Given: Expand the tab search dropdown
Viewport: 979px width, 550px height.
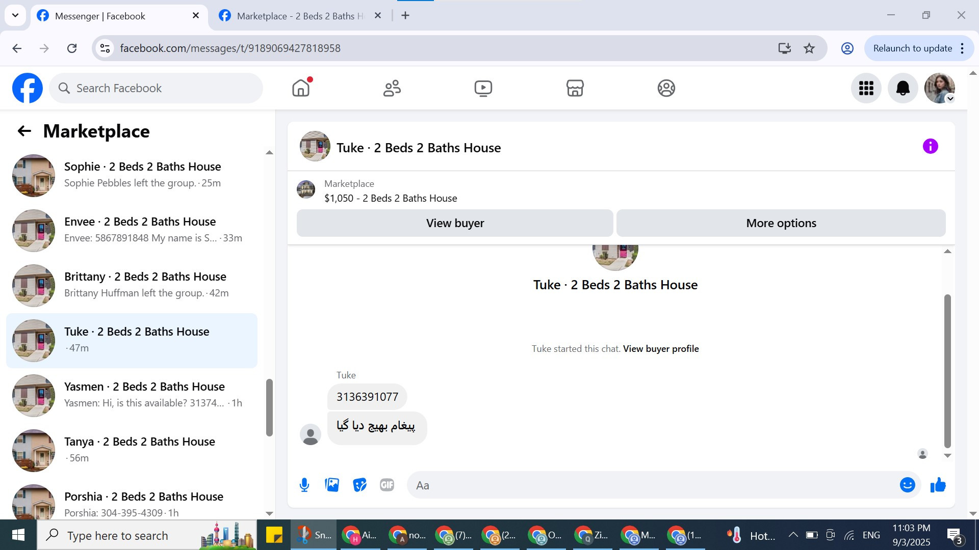Looking at the screenshot, I should (15, 15).
